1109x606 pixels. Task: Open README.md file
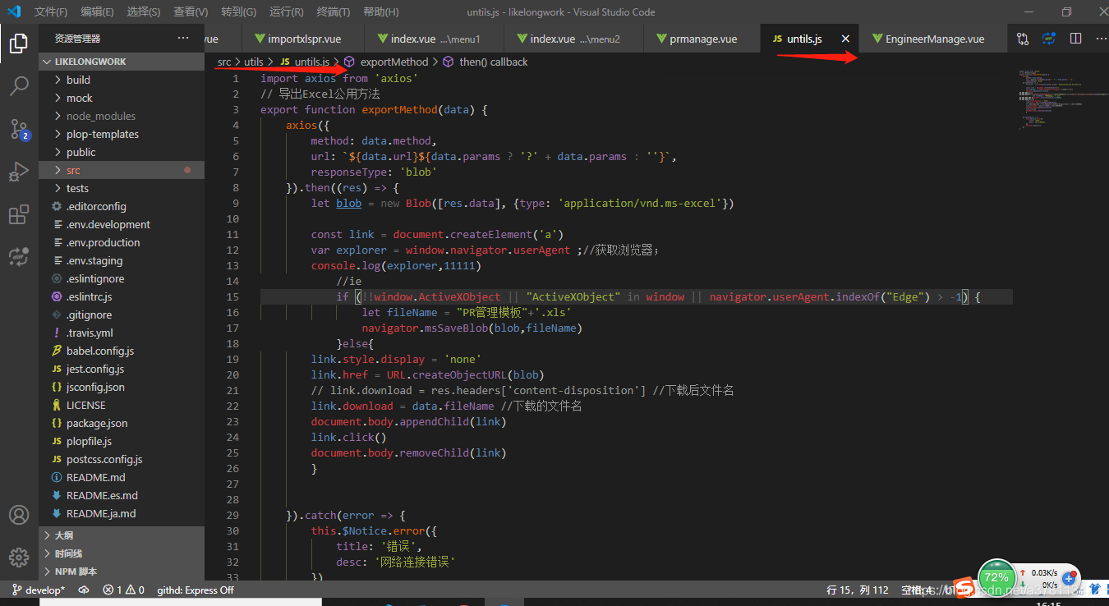122,477
